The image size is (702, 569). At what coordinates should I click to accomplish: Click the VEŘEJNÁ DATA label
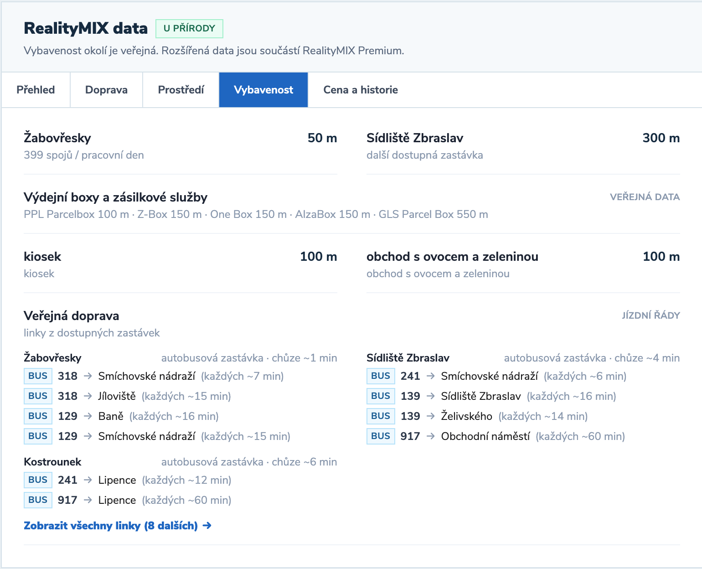pos(645,197)
